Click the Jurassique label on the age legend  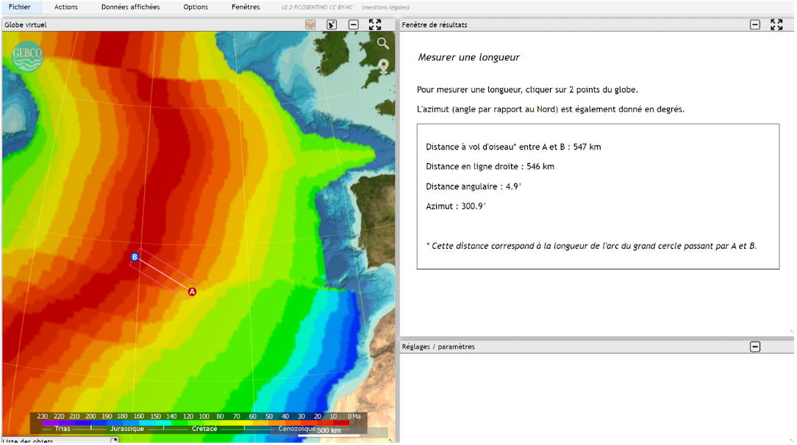click(x=127, y=428)
